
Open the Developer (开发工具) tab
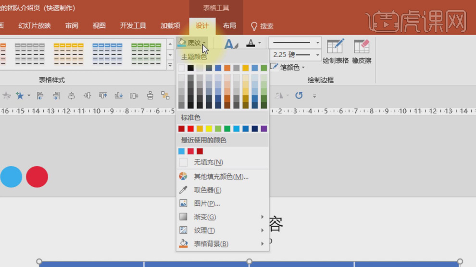[x=133, y=26]
